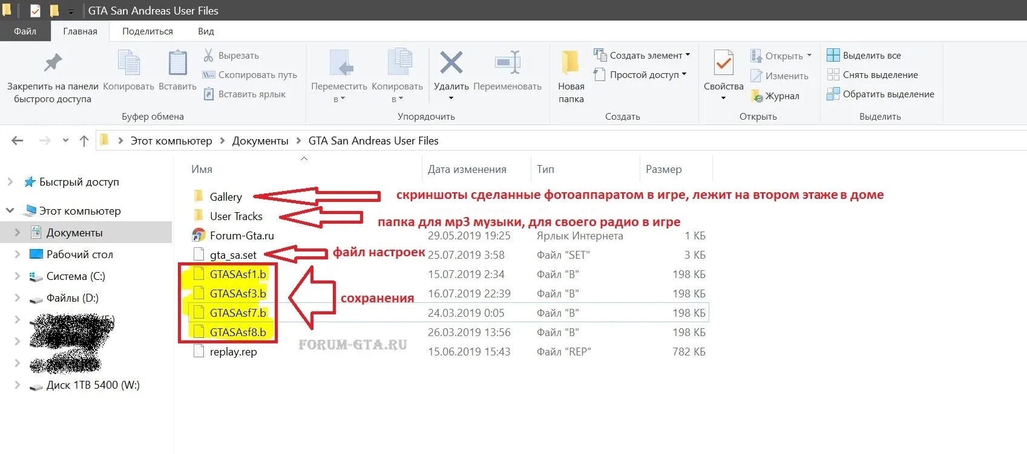Image resolution: width=1027 pixels, height=454 pixels.
Task: Open Система (C:) drive
Action: tap(67, 276)
